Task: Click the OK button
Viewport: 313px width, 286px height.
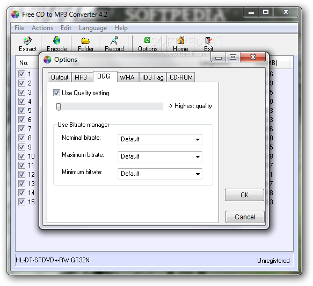Action: coord(244,195)
